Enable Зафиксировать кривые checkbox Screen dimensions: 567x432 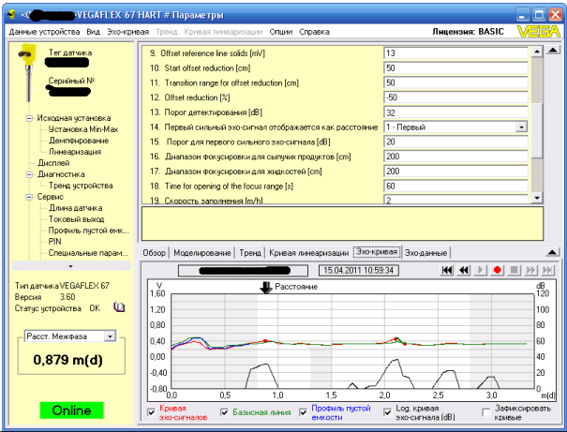point(486,412)
